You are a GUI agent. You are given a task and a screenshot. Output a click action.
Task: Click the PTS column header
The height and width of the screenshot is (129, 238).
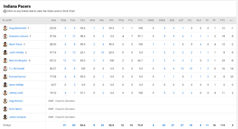(222, 20)
